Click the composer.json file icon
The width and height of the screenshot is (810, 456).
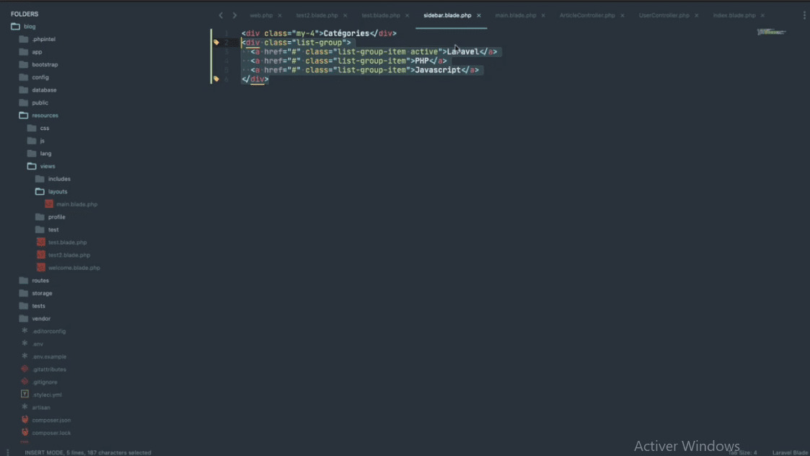tap(25, 420)
